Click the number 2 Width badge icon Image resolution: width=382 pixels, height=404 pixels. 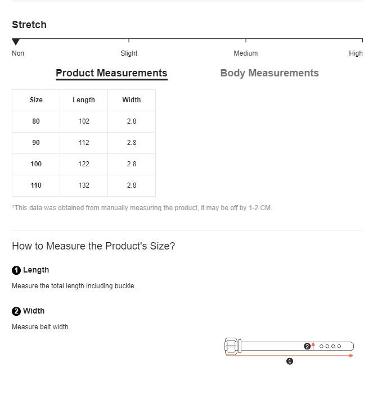click(x=16, y=311)
